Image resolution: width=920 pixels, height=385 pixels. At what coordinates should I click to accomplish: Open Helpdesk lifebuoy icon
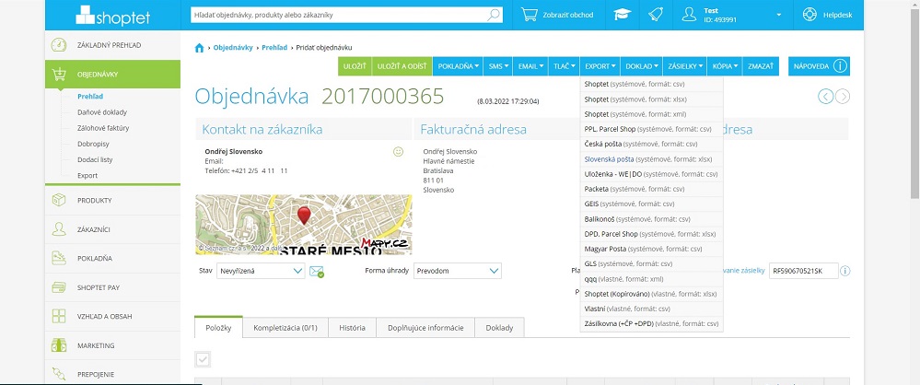click(809, 16)
